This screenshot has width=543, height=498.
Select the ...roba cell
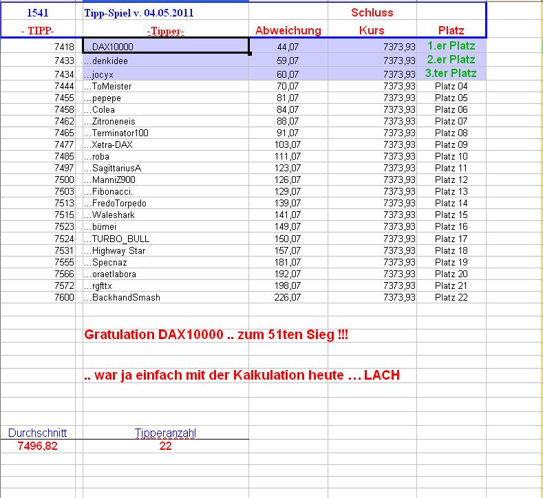click(166, 156)
